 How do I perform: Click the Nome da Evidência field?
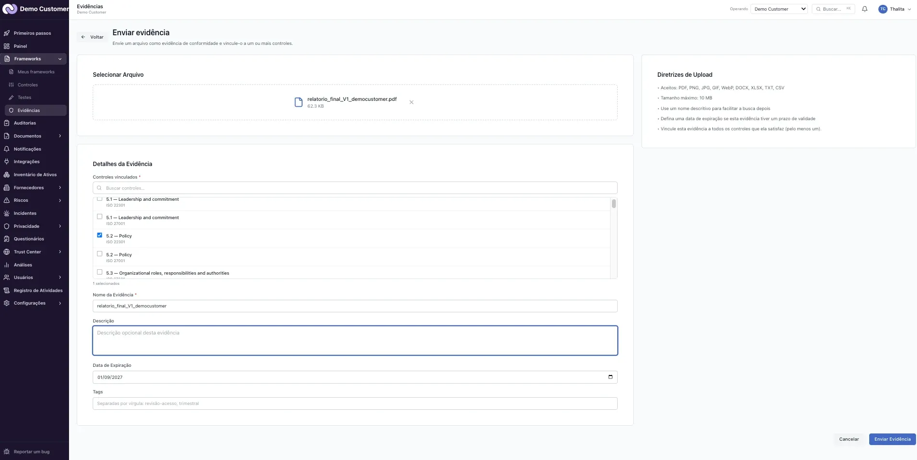[x=355, y=306]
